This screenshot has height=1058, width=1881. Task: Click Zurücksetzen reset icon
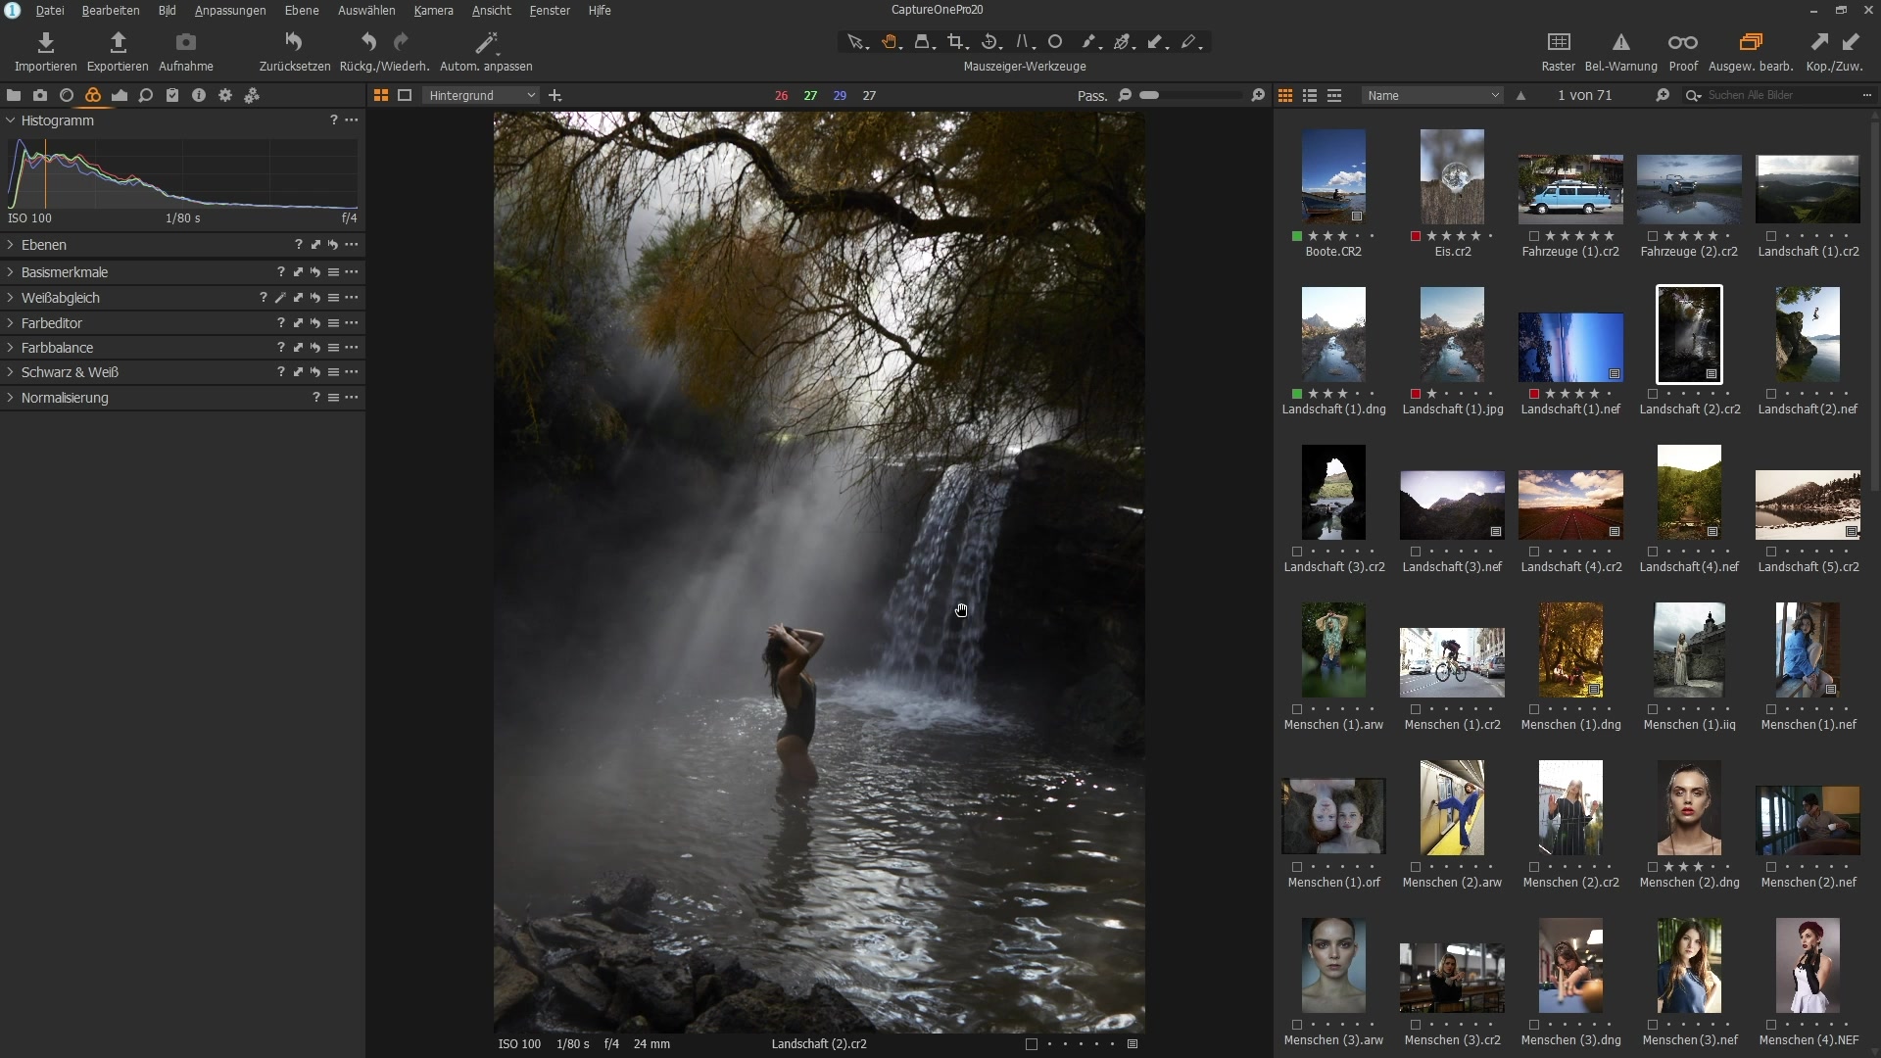(294, 42)
